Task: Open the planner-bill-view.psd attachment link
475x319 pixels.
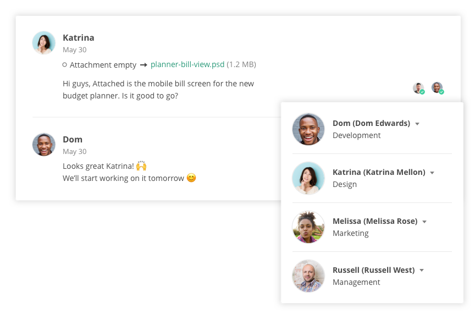Action: 187,64
